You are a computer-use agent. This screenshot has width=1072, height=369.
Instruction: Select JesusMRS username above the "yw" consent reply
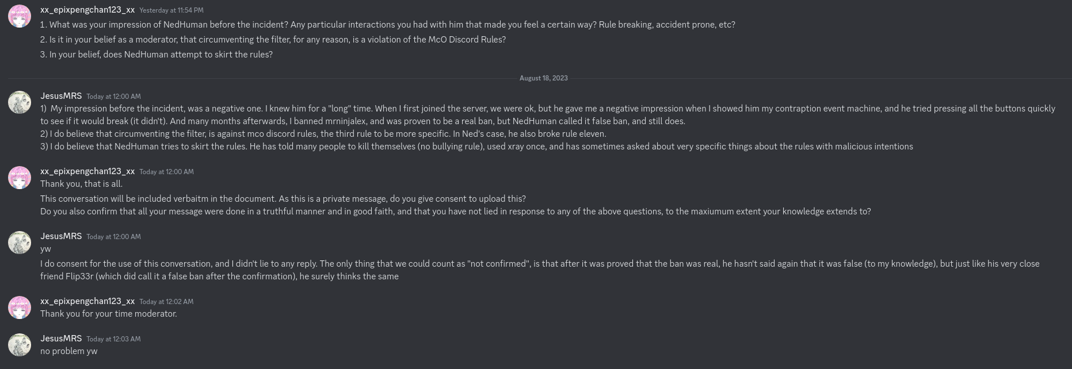[x=61, y=236]
